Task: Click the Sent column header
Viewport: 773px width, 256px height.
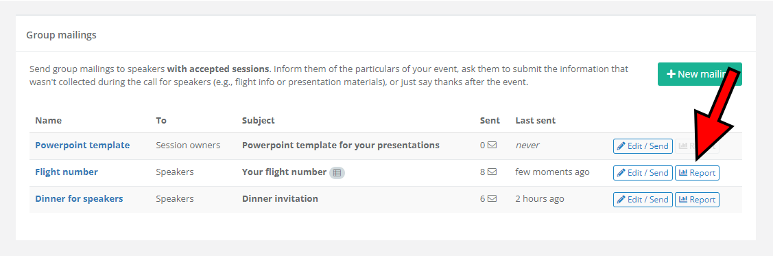Action: point(490,120)
